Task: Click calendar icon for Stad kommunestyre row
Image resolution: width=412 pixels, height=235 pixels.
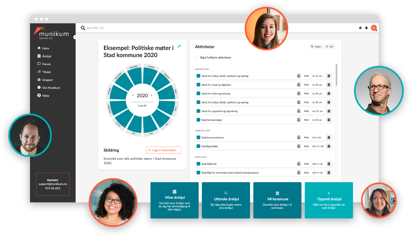Action: tap(329, 138)
